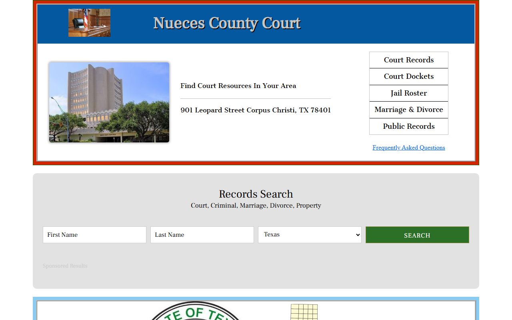
Task: Click the courtroom logo image in header
Action: [x=89, y=23]
